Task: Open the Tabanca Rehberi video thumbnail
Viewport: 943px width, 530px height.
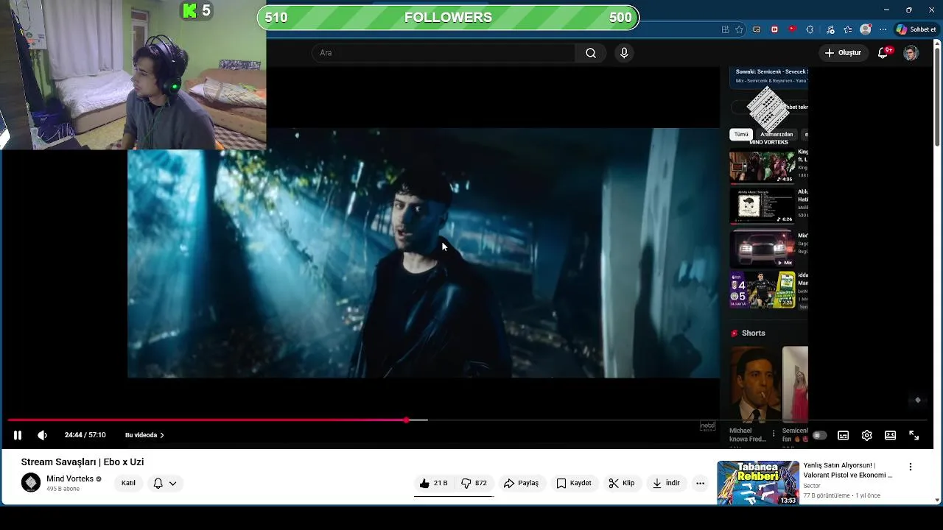Action: (758, 483)
